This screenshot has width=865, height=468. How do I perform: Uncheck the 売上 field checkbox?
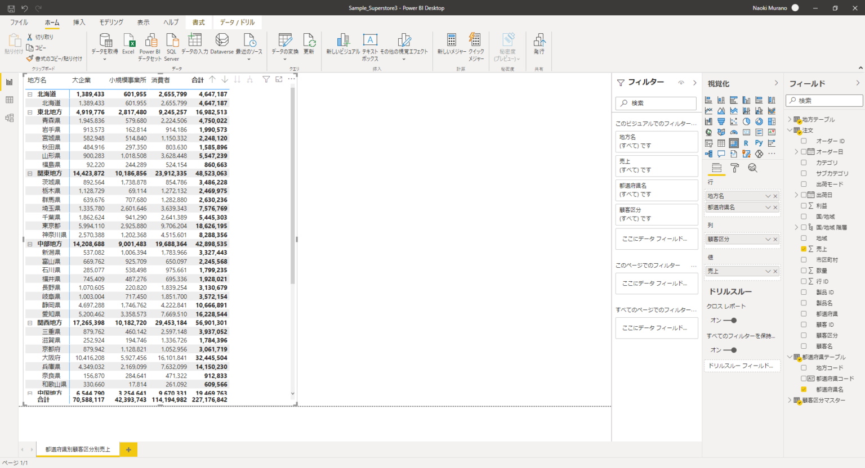click(x=804, y=249)
